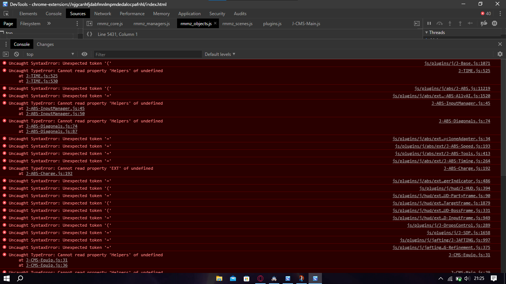Switch to the Network tab
Image resolution: width=506 pixels, height=284 pixels.
(x=103, y=14)
